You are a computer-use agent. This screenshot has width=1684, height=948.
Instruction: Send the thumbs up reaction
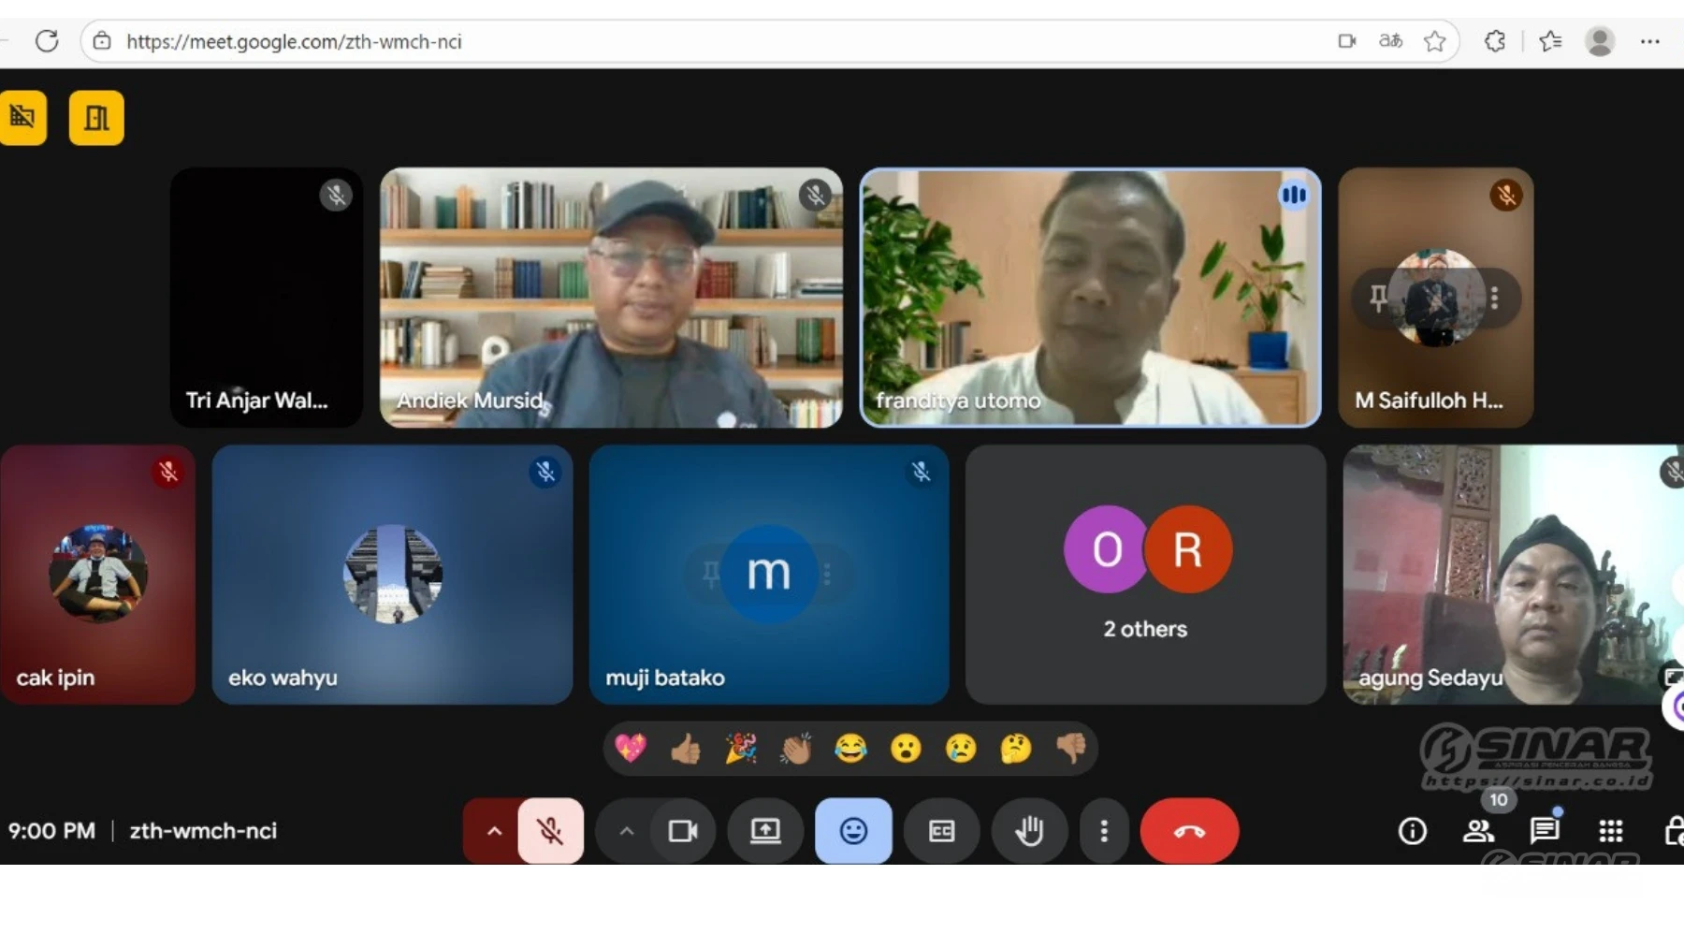point(686,749)
